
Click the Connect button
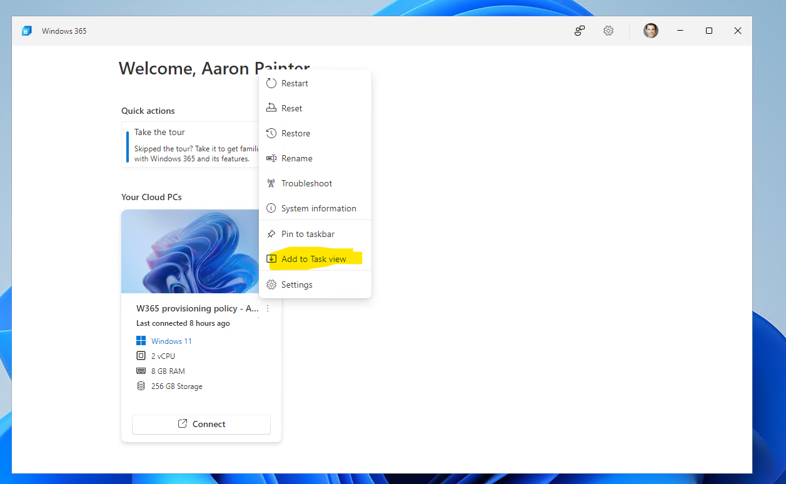pos(201,424)
